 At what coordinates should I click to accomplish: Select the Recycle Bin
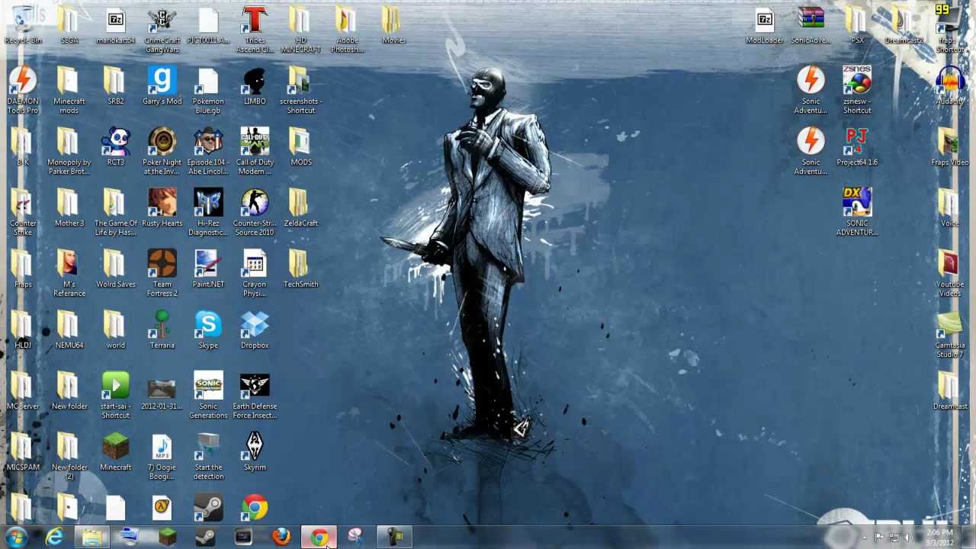pyautogui.click(x=23, y=25)
